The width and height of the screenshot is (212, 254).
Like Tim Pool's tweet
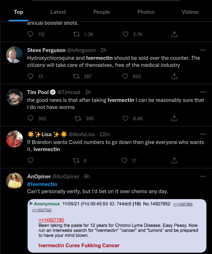point(125,119)
